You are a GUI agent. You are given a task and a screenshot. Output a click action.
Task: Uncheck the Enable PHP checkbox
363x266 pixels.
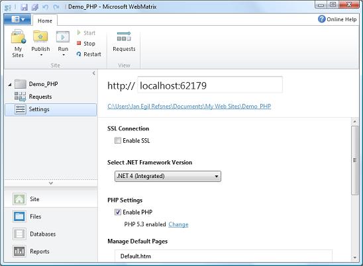(118, 212)
